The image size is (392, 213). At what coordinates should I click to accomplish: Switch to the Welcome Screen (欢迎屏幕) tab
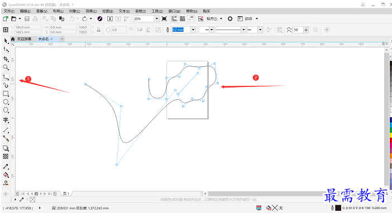(x=24, y=39)
